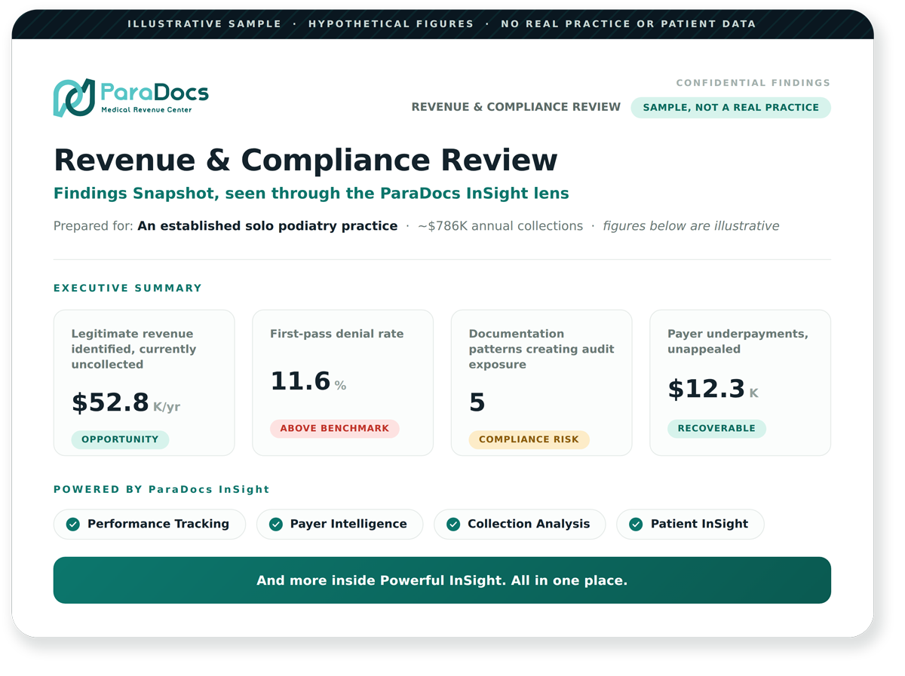Click the 'And more inside Powerful InSight' banner

point(442,580)
